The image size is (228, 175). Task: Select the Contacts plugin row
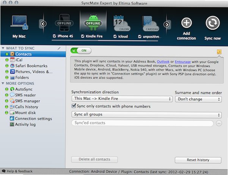tap(33, 54)
